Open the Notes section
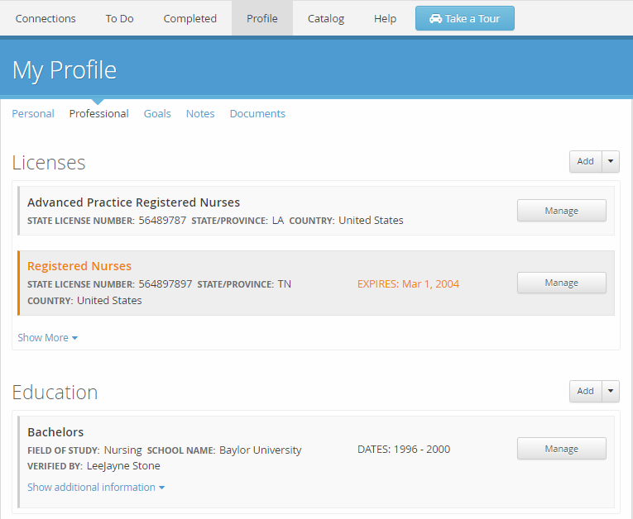This screenshot has width=633, height=519. click(200, 114)
